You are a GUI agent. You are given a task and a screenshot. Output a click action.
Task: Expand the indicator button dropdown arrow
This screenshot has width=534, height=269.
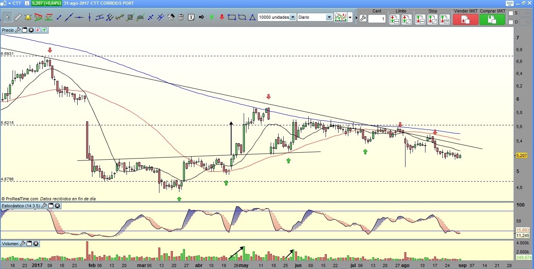pos(350,18)
